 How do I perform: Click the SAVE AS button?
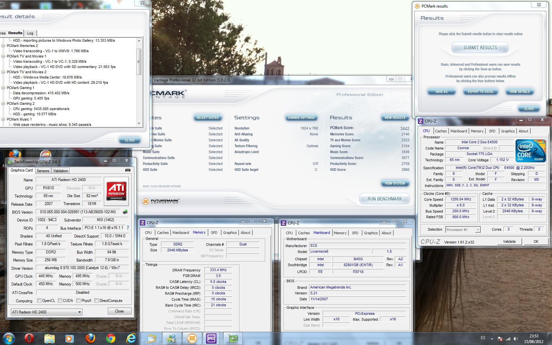click(441, 92)
